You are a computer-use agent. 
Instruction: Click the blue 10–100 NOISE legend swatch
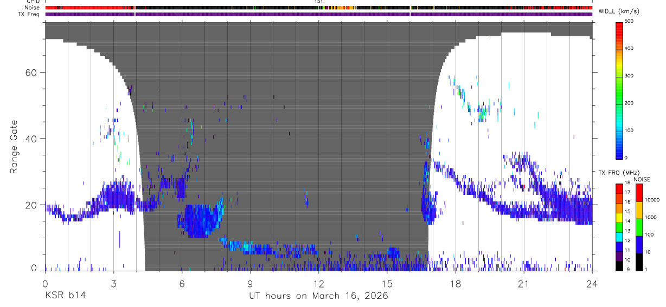pyautogui.click(x=639, y=245)
